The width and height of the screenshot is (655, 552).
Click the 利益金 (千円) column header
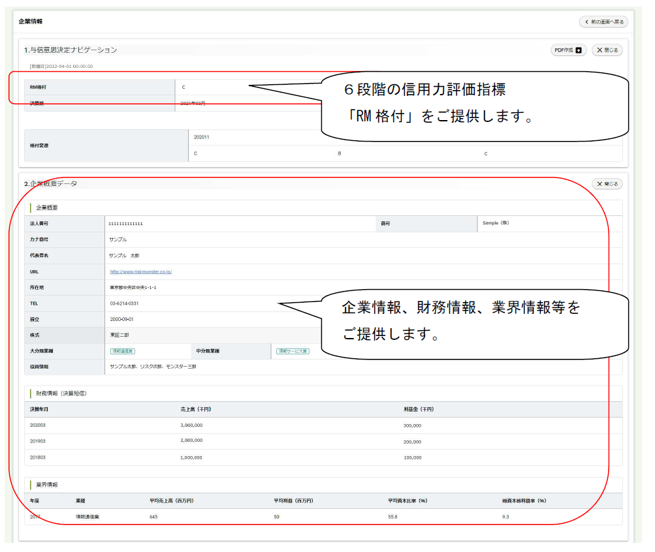pos(419,410)
